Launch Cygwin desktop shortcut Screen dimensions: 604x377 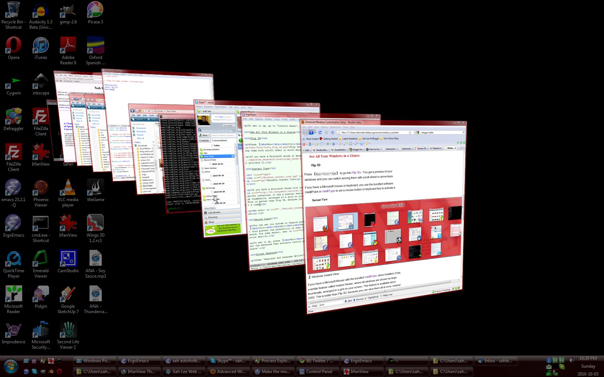[13, 84]
